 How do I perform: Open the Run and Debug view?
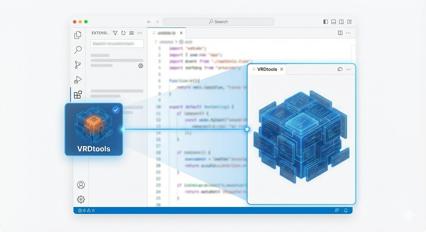click(78, 80)
